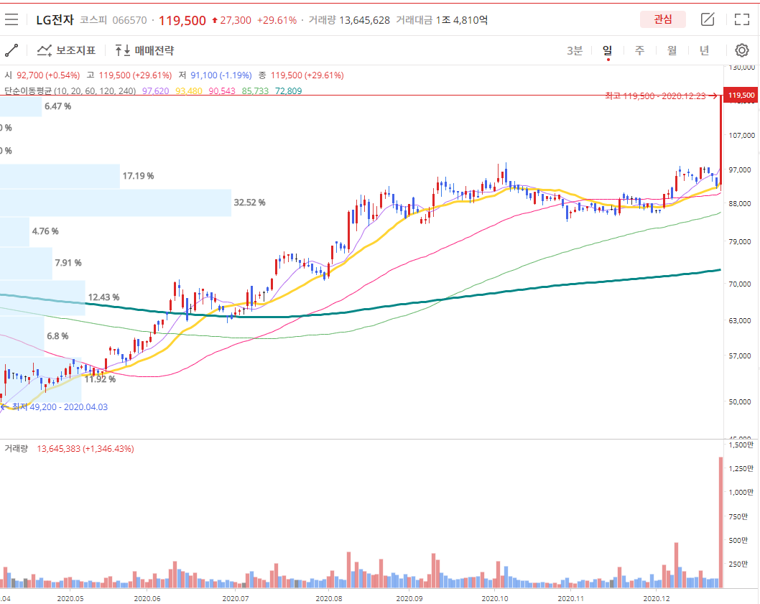Image resolution: width=760 pixels, height=604 pixels.
Task: Click the 17.19 % volume profile label
Action: (x=138, y=175)
